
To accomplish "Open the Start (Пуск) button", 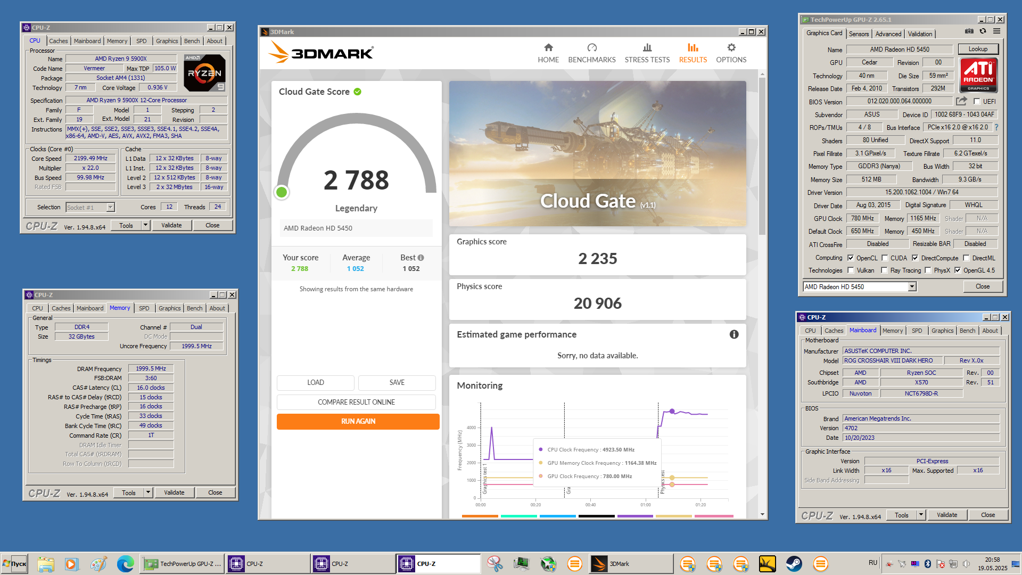I will (14, 564).
